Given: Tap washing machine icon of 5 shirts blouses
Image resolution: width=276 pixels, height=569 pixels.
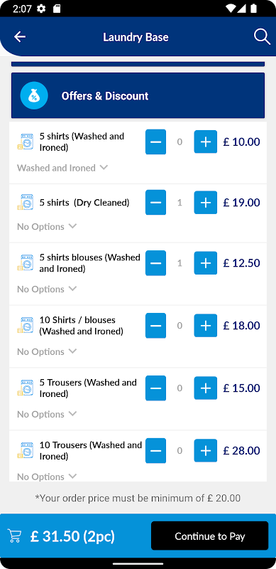Looking at the screenshot, I should [26, 262].
